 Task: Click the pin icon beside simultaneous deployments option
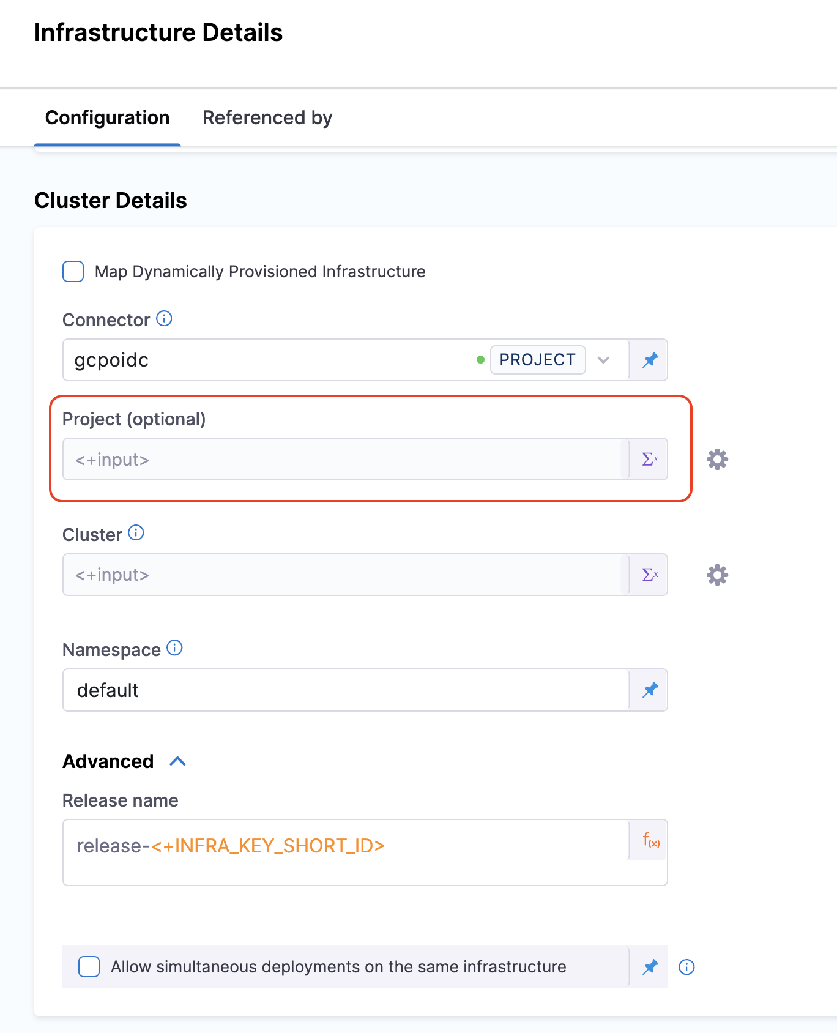[650, 967]
